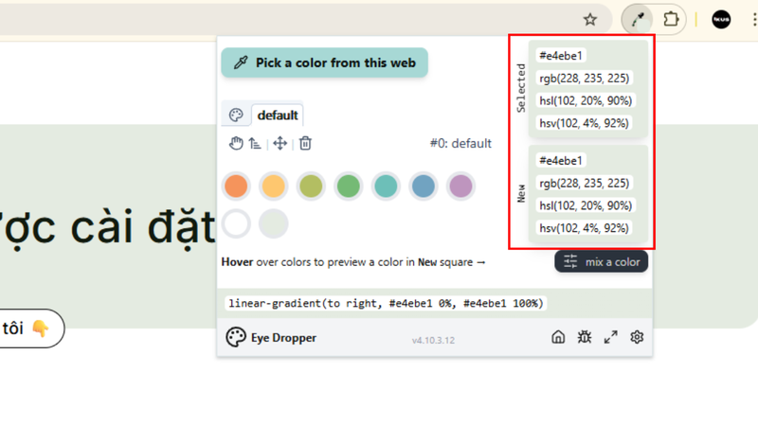Screen dimensions: 758x426
Task: Copy Selected hsl(102, 20%, 90%) value
Action: click(x=586, y=100)
